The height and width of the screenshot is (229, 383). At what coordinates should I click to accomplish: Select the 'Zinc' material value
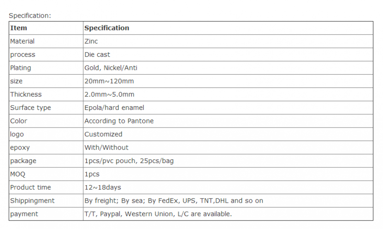point(91,42)
